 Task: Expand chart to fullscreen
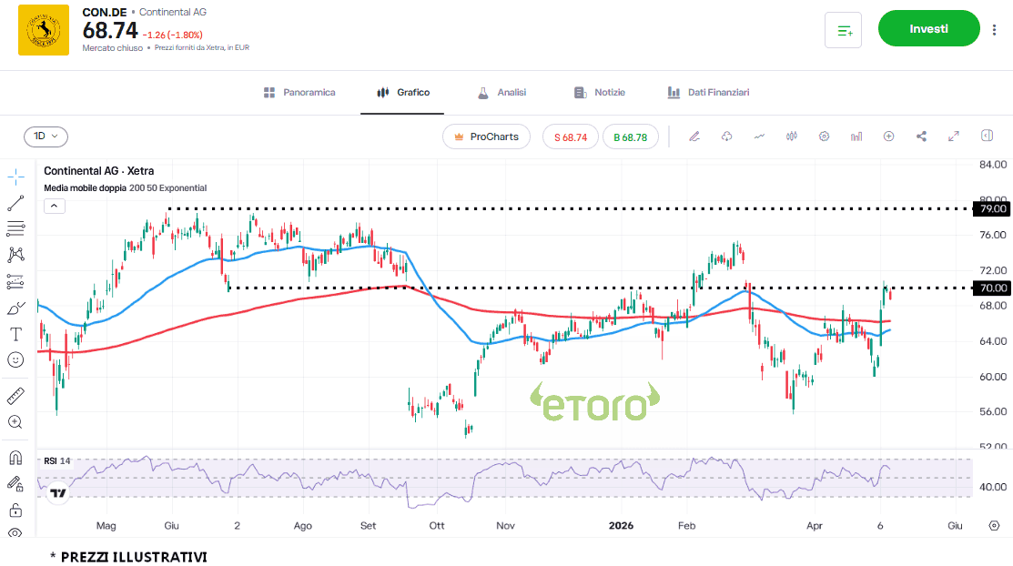954,136
